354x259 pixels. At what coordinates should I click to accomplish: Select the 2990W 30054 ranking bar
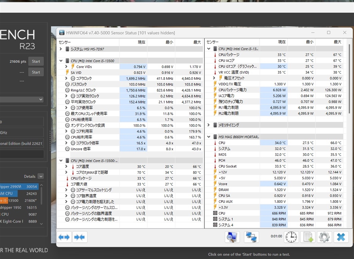point(19,186)
